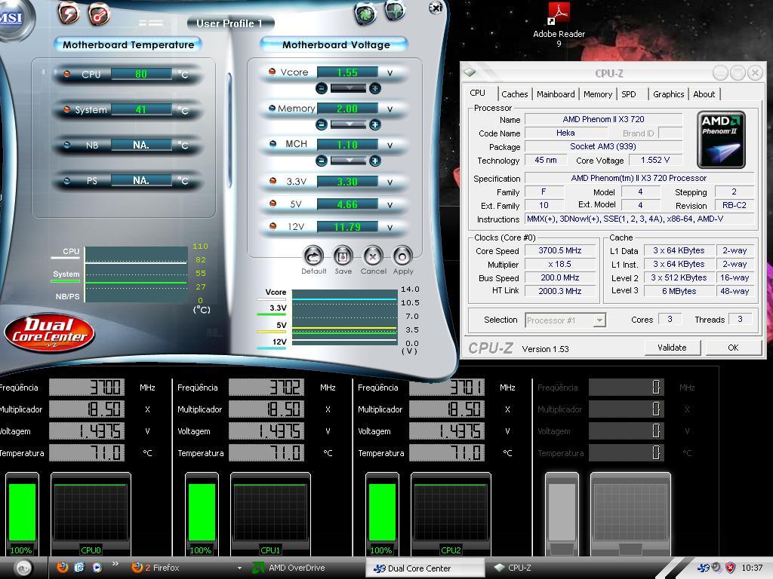The image size is (773, 579).
Task: Click the User Profile 1 label
Action: [229, 23]
